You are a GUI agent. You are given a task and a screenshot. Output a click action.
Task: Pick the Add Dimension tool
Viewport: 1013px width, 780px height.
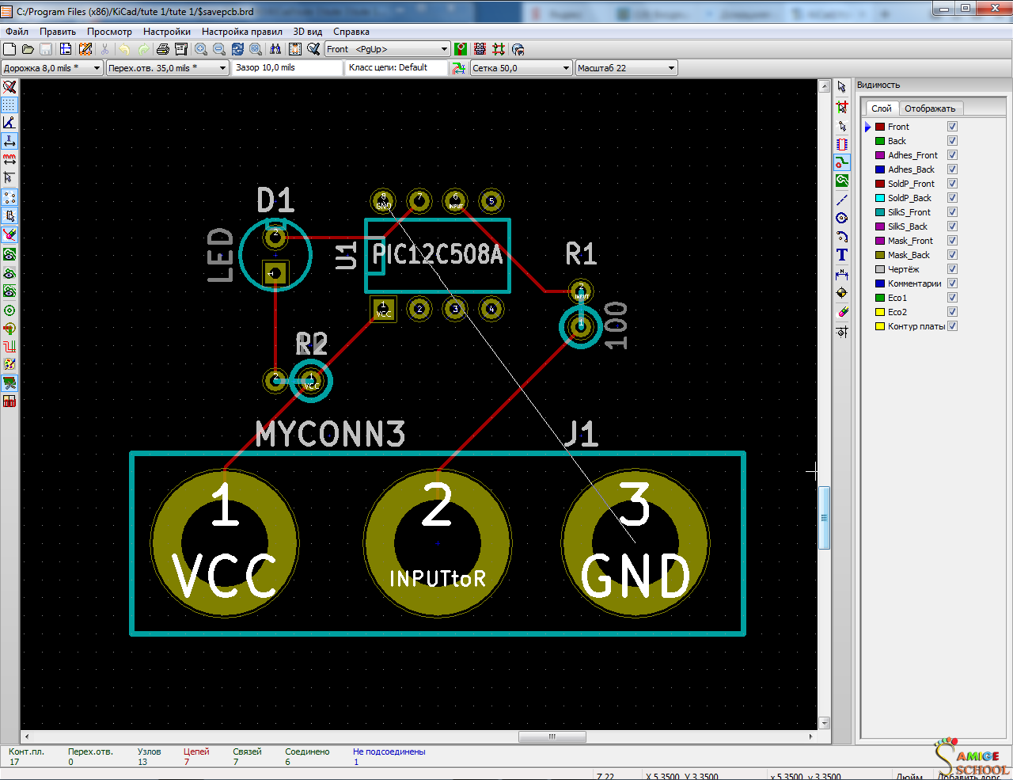842,274
